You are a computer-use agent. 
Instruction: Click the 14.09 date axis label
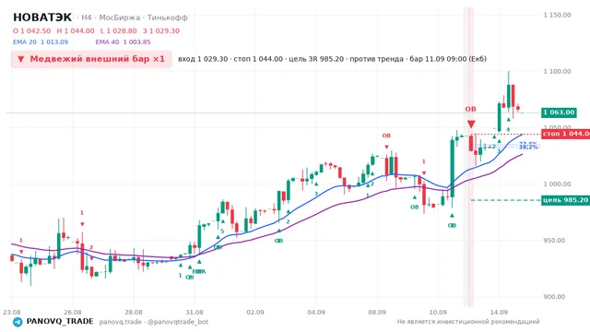[x=499, y=312]
